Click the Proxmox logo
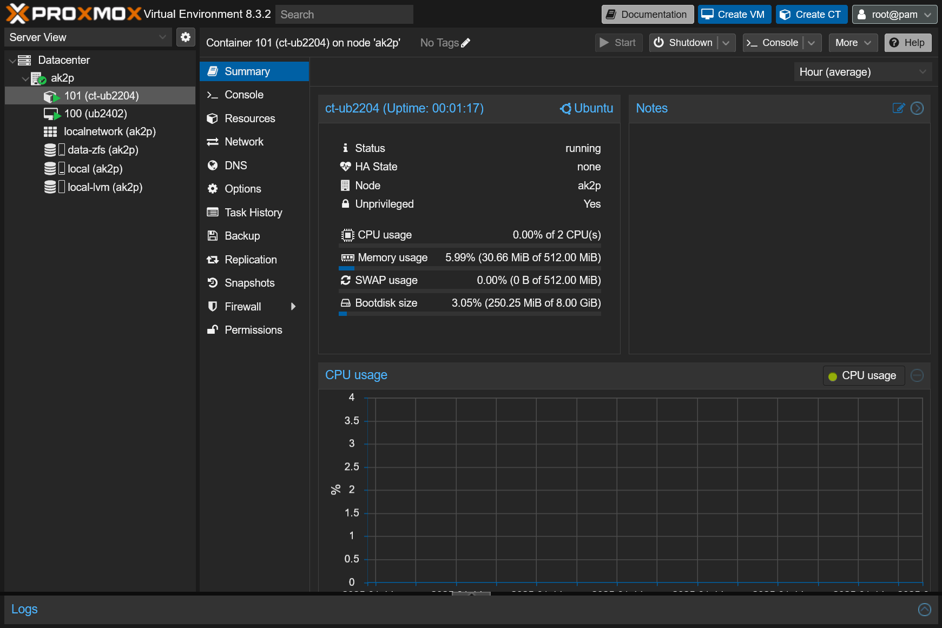942x628 pixels. [x=74, y=14]
